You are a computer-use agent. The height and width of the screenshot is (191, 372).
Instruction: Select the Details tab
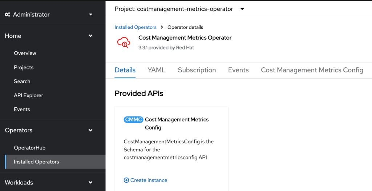[125, 70]
